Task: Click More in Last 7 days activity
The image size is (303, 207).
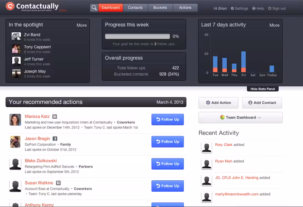Action: [274, 25]
